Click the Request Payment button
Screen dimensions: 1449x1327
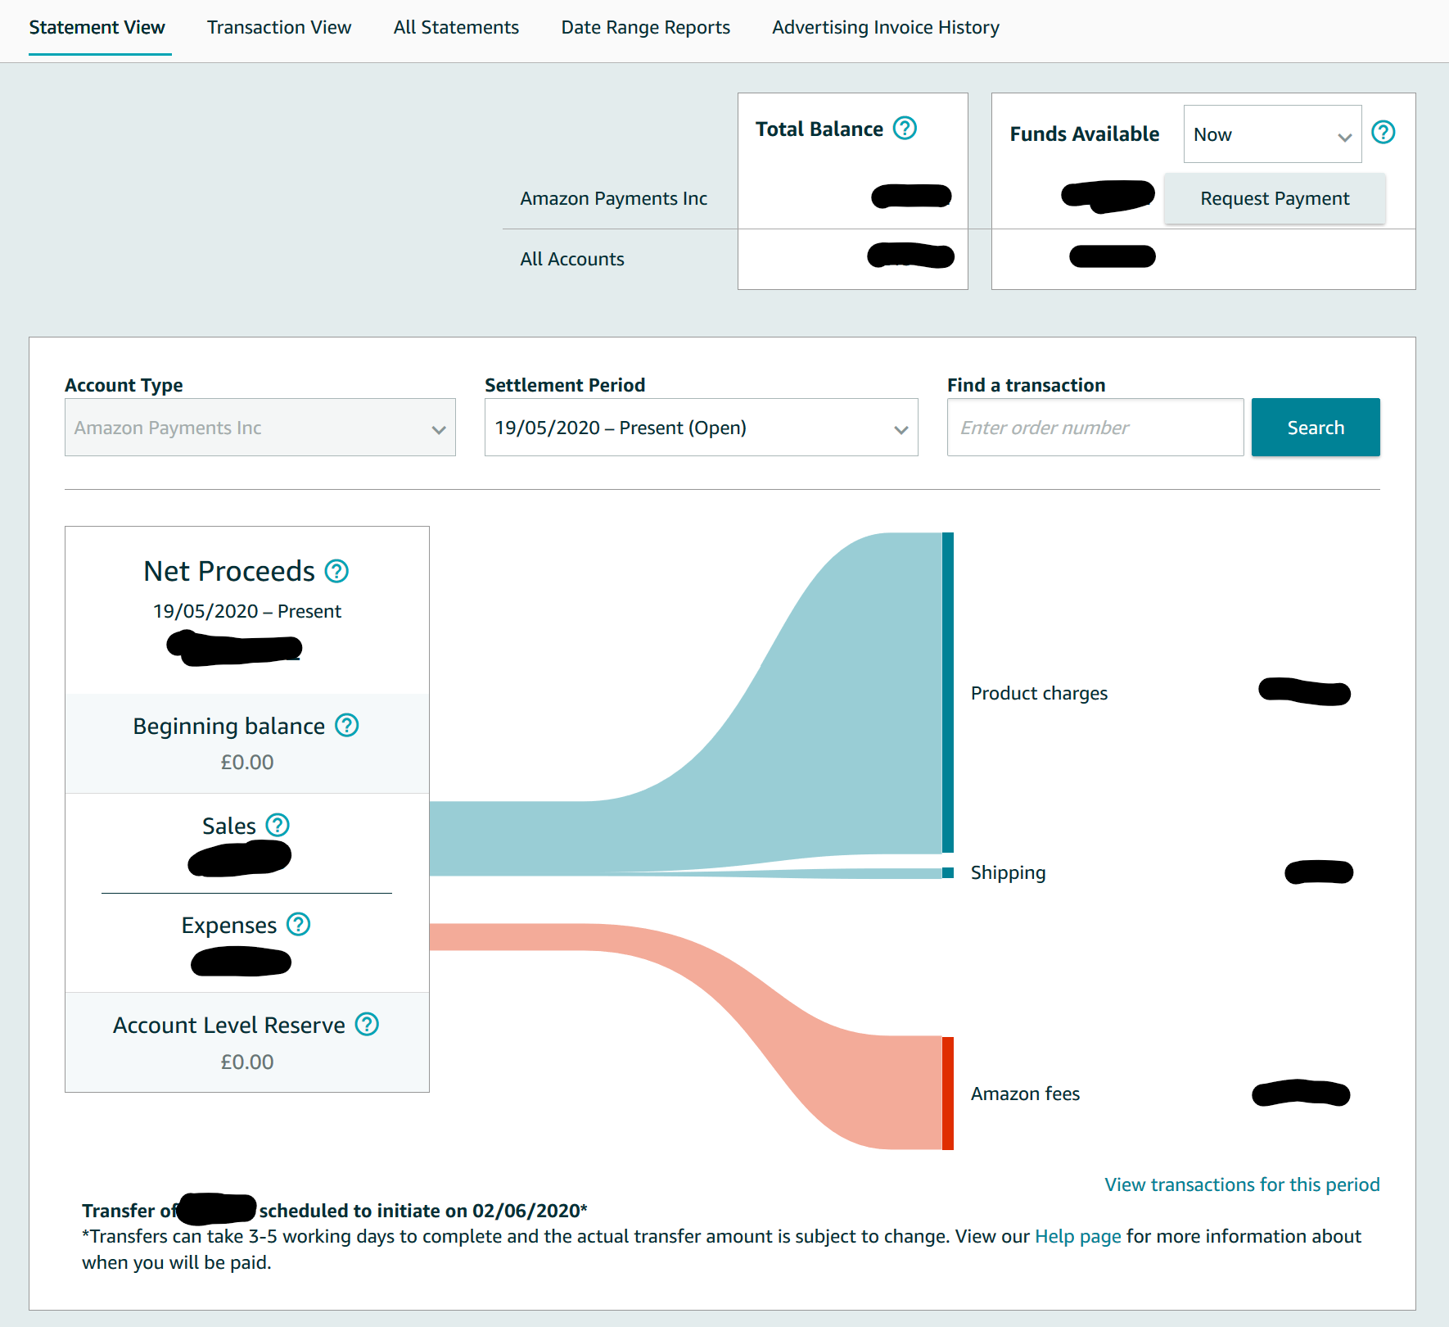(x=1275, y=198)
